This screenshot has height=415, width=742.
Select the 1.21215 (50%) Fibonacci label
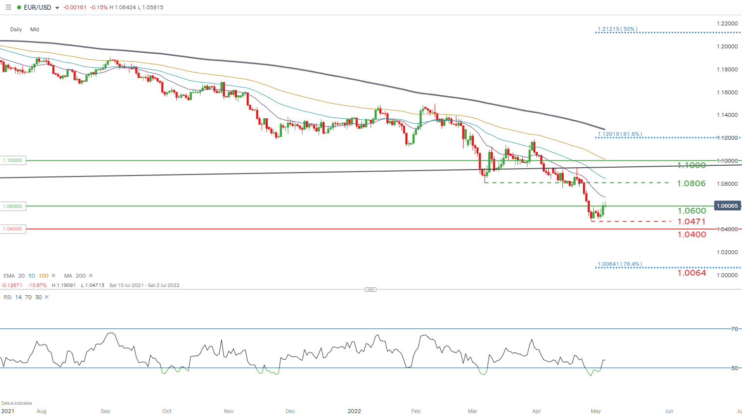coord(617,29)
